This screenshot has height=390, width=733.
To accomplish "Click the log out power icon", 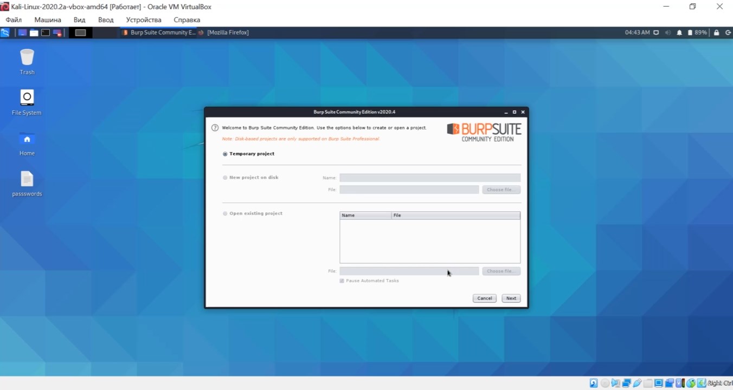I will (728, 32).
